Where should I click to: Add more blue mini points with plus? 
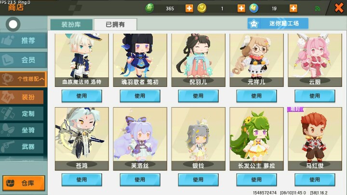(x=293, y=8)
